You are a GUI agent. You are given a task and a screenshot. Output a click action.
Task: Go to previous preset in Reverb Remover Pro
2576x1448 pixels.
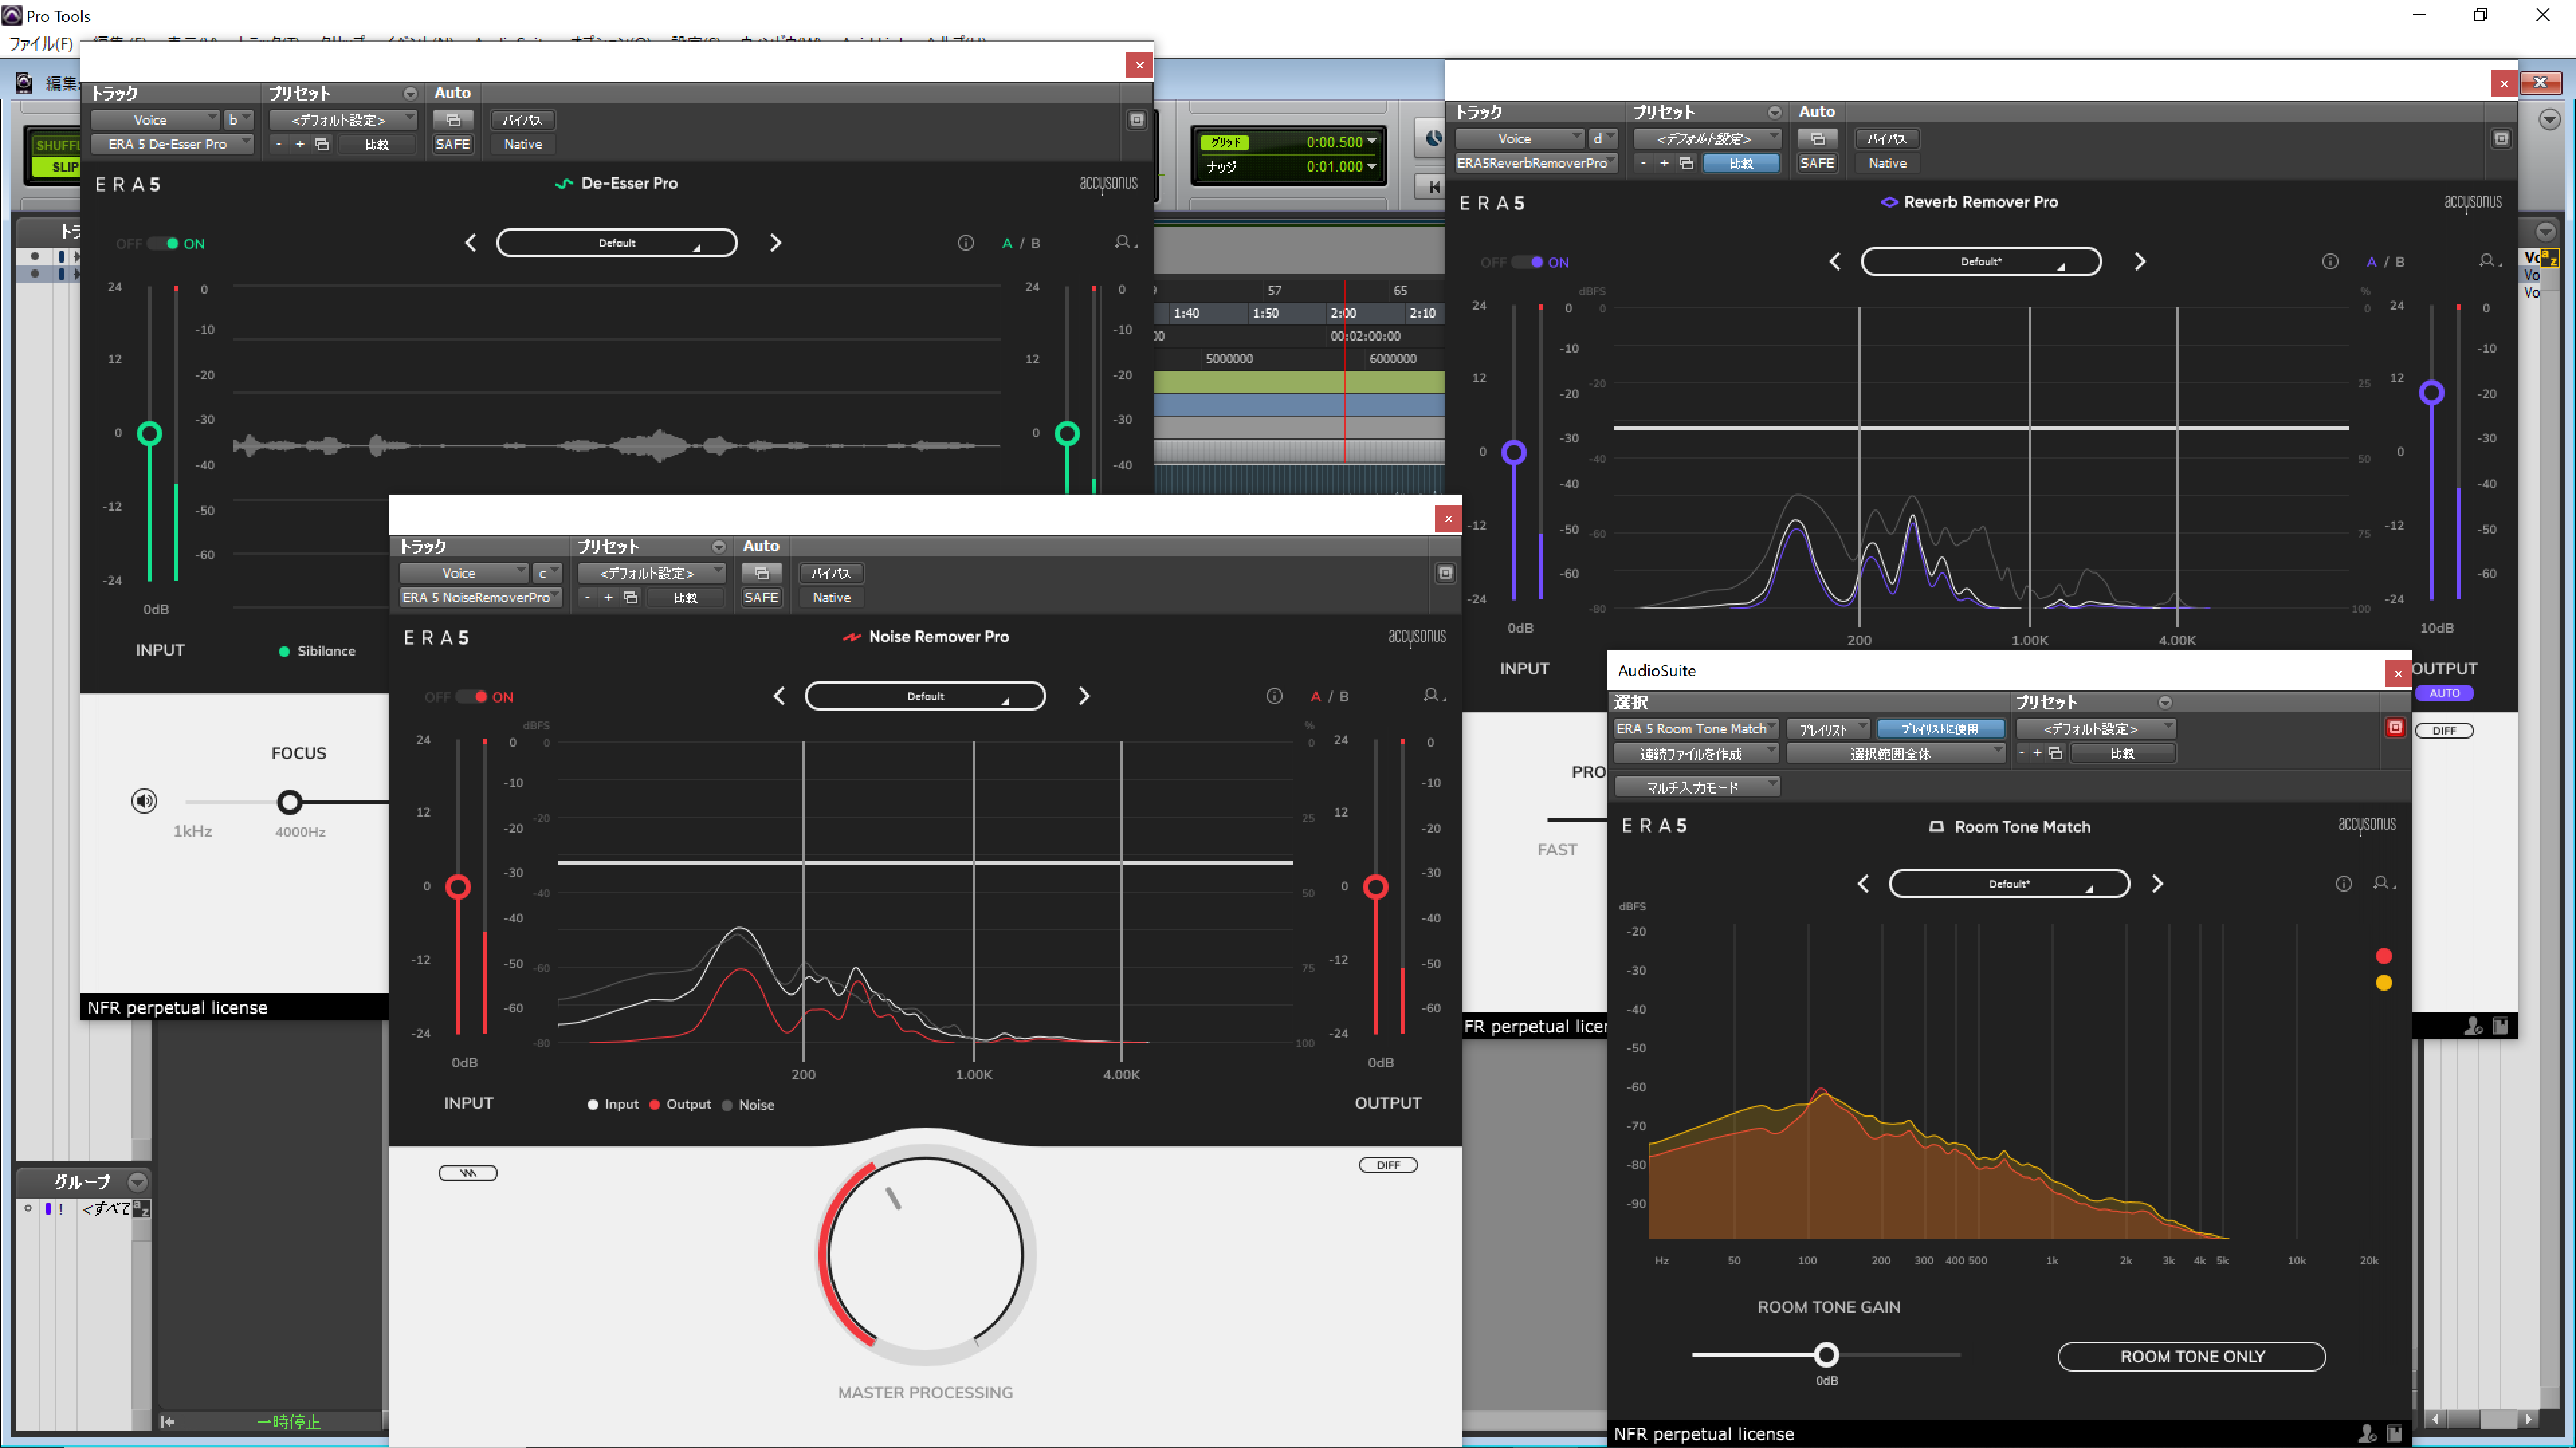[1835, 262]
